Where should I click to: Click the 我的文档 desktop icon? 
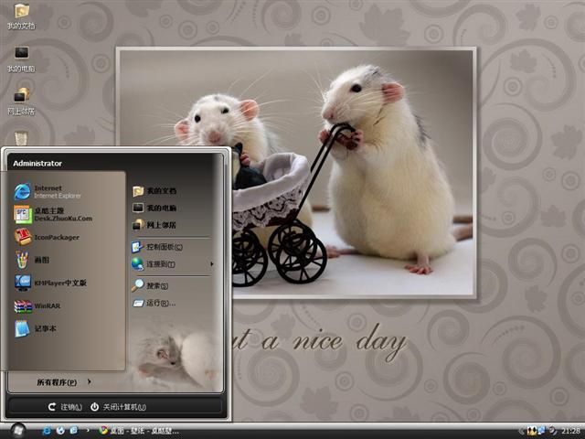click(21, 16)
